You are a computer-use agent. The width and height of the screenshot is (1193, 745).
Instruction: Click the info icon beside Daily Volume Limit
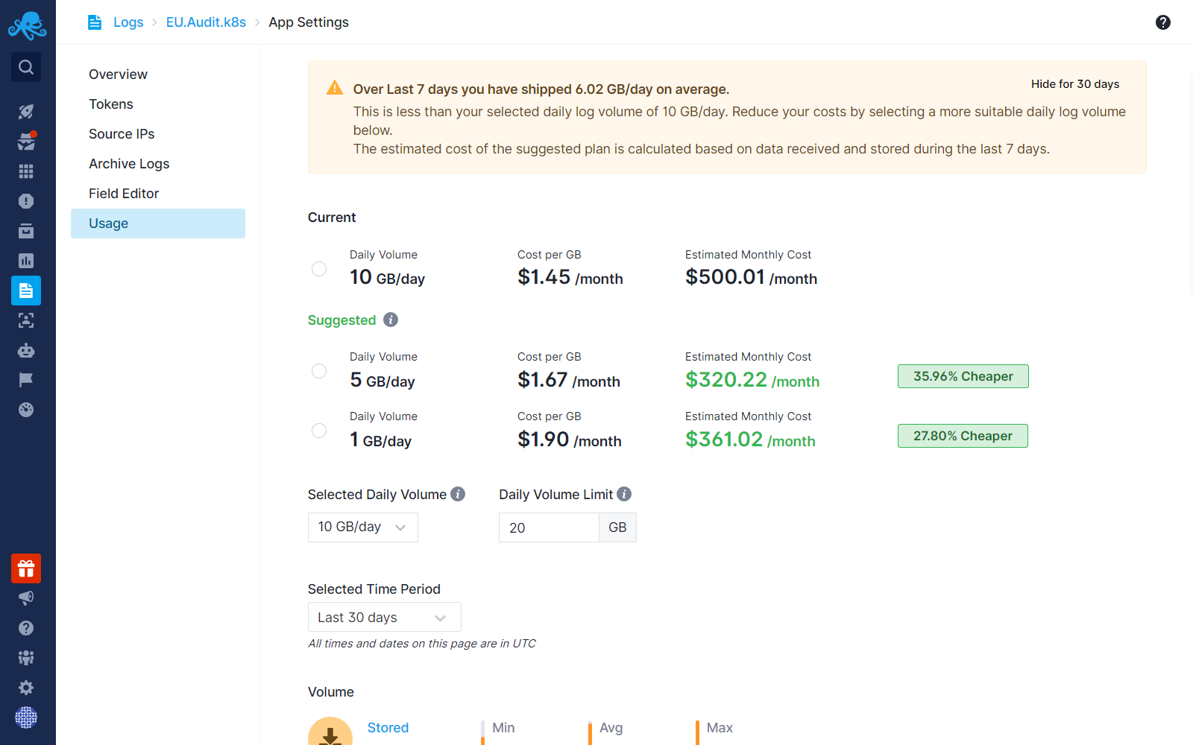coord(625,494)
